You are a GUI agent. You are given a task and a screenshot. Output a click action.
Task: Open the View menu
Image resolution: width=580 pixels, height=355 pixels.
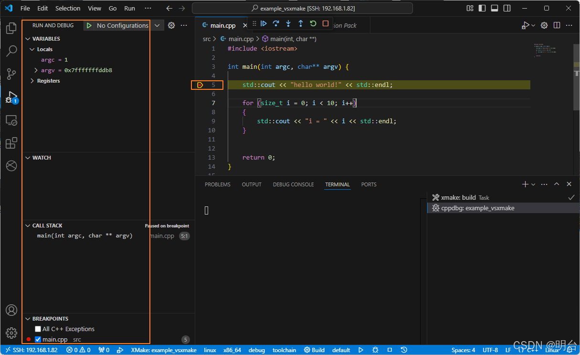click(95, 8)
